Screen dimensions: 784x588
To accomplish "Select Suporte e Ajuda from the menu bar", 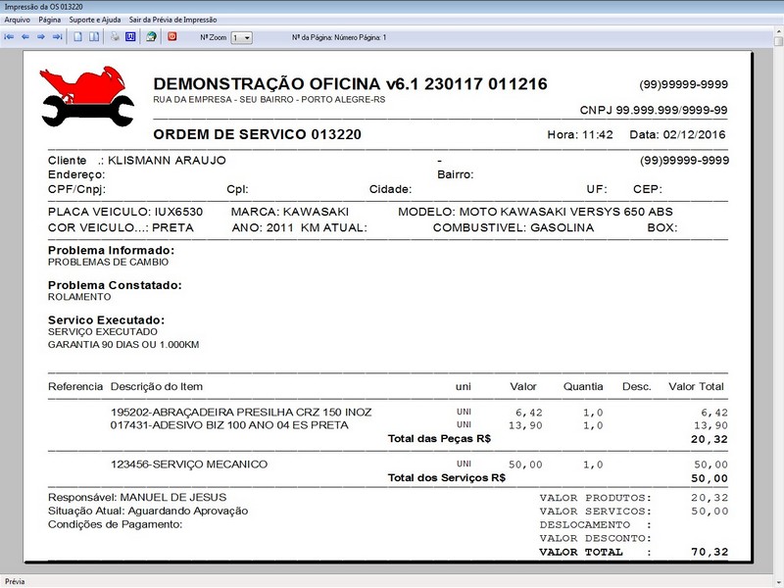I will 94,17.
